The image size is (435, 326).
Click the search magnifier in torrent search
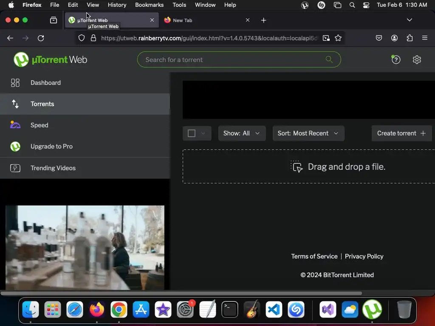pyautogui.click(x=329, y=59)
